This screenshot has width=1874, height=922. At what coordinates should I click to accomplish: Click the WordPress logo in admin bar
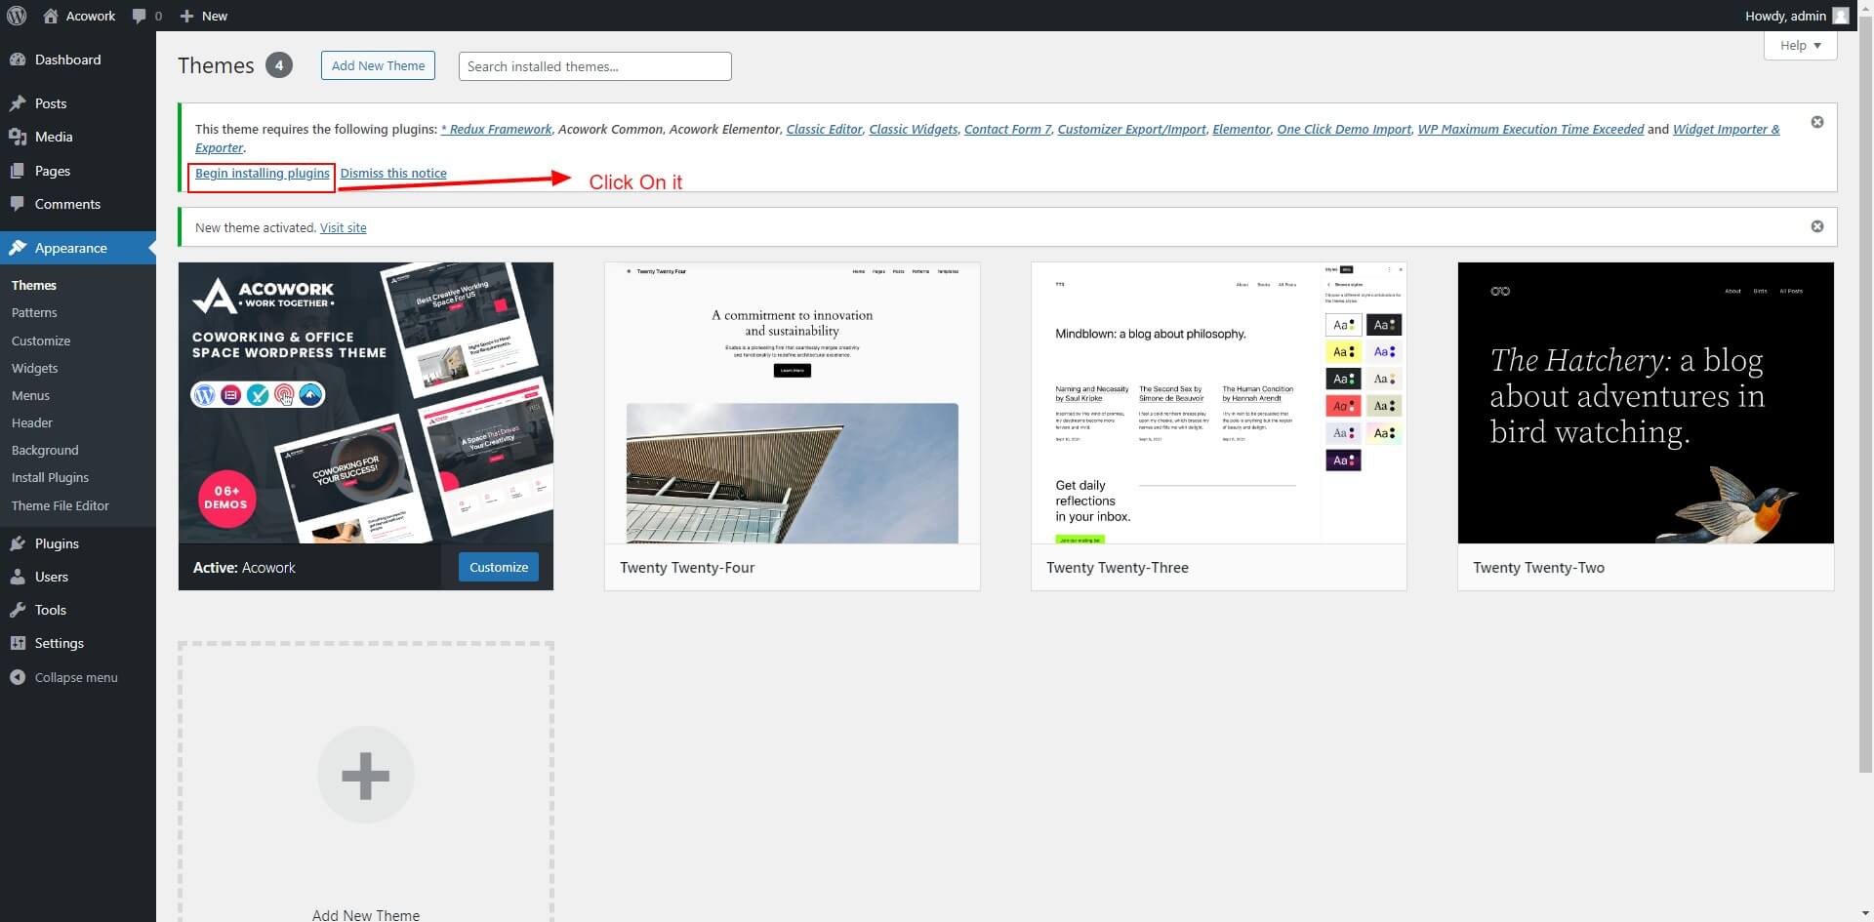point(17,16)
